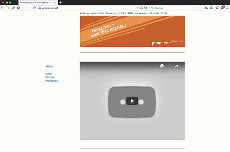Screen dimensions: 230x152
Task: Open a new tab with the plus button
Action: pos(60,2)
